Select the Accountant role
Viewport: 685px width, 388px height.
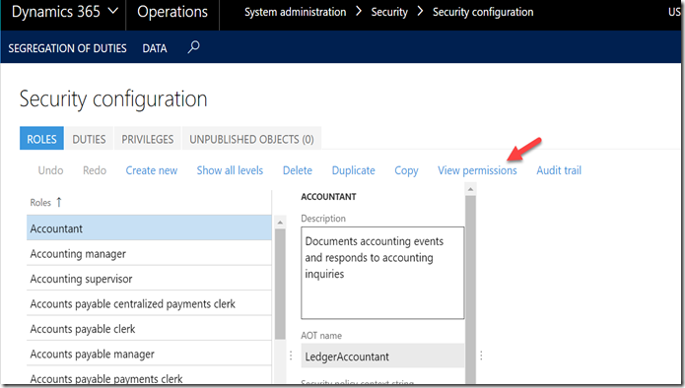[149, 227]
